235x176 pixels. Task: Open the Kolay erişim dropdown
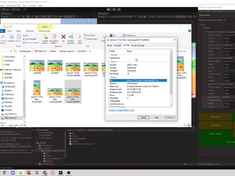pos(91,39)
